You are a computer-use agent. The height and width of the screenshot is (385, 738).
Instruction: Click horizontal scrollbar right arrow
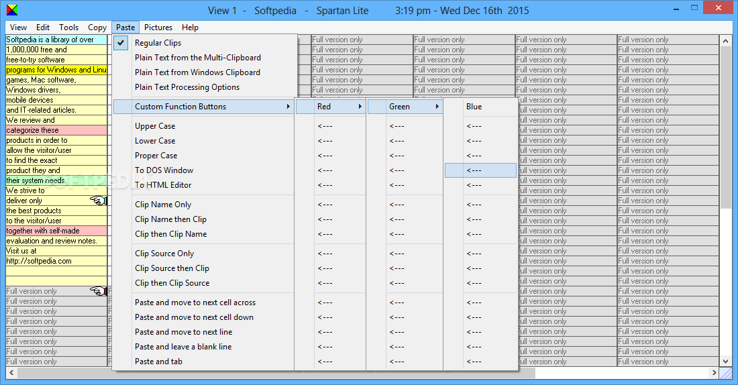click(715, 373)
